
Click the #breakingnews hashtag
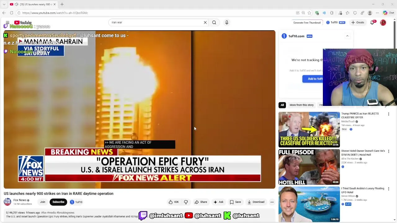[65, 213]
